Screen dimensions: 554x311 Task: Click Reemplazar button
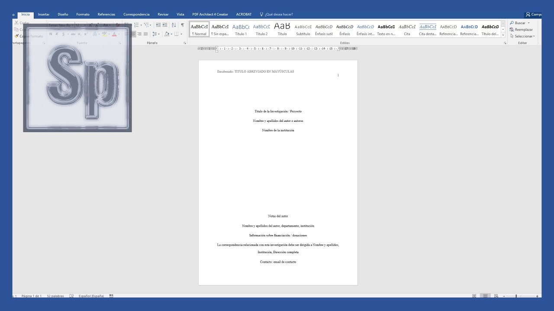(x=521, y=29)
